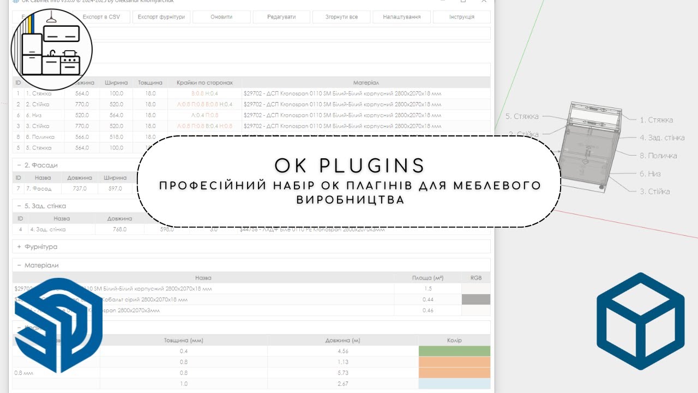This screenshot has width=698, height=393.
Task: Collapse the 5. Зад. стінка section
Action: pos(19,206)
